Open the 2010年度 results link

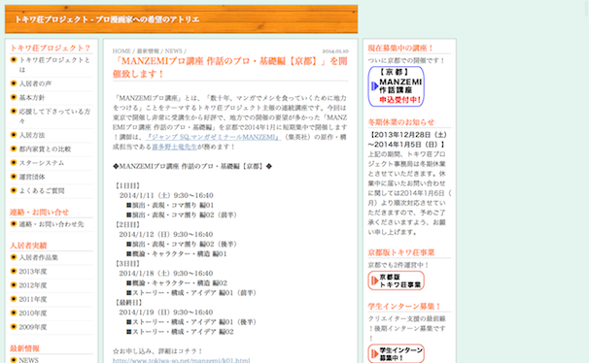click(33, 313)
